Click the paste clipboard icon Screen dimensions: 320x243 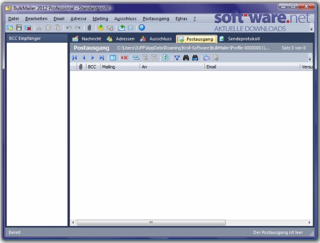pyautogui.click(x=58, y=28)
